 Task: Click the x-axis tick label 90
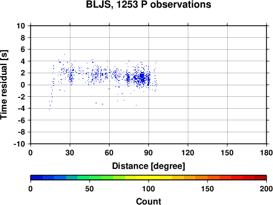149,153
